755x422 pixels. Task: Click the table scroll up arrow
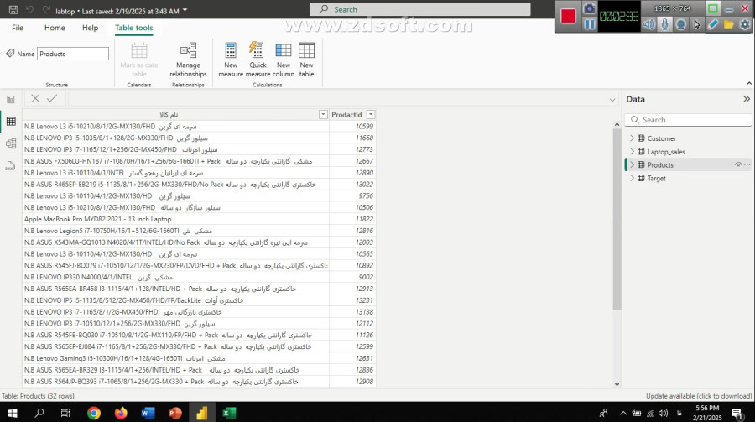click(617, 124)
